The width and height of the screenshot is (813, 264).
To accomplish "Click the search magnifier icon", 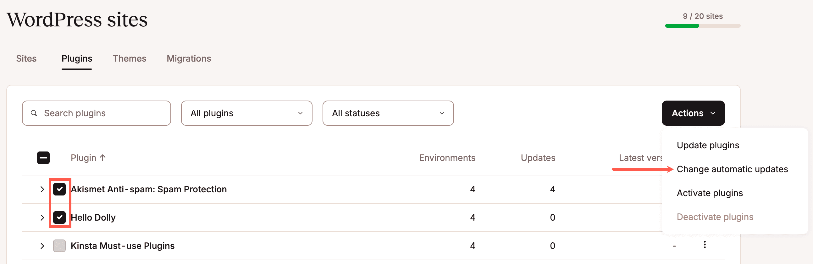I will [x=34, y=113].
